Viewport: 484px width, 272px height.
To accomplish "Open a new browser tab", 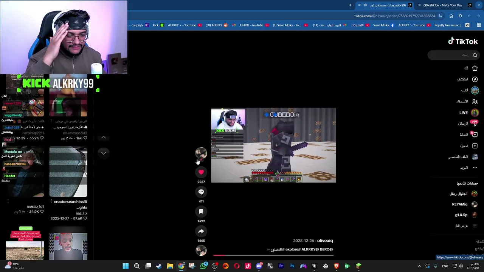I will pyautogui.click(x=350, y=5).
